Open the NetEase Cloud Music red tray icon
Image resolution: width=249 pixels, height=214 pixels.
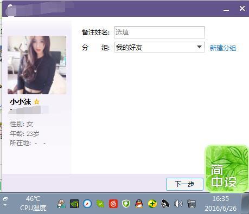point(113,204)
